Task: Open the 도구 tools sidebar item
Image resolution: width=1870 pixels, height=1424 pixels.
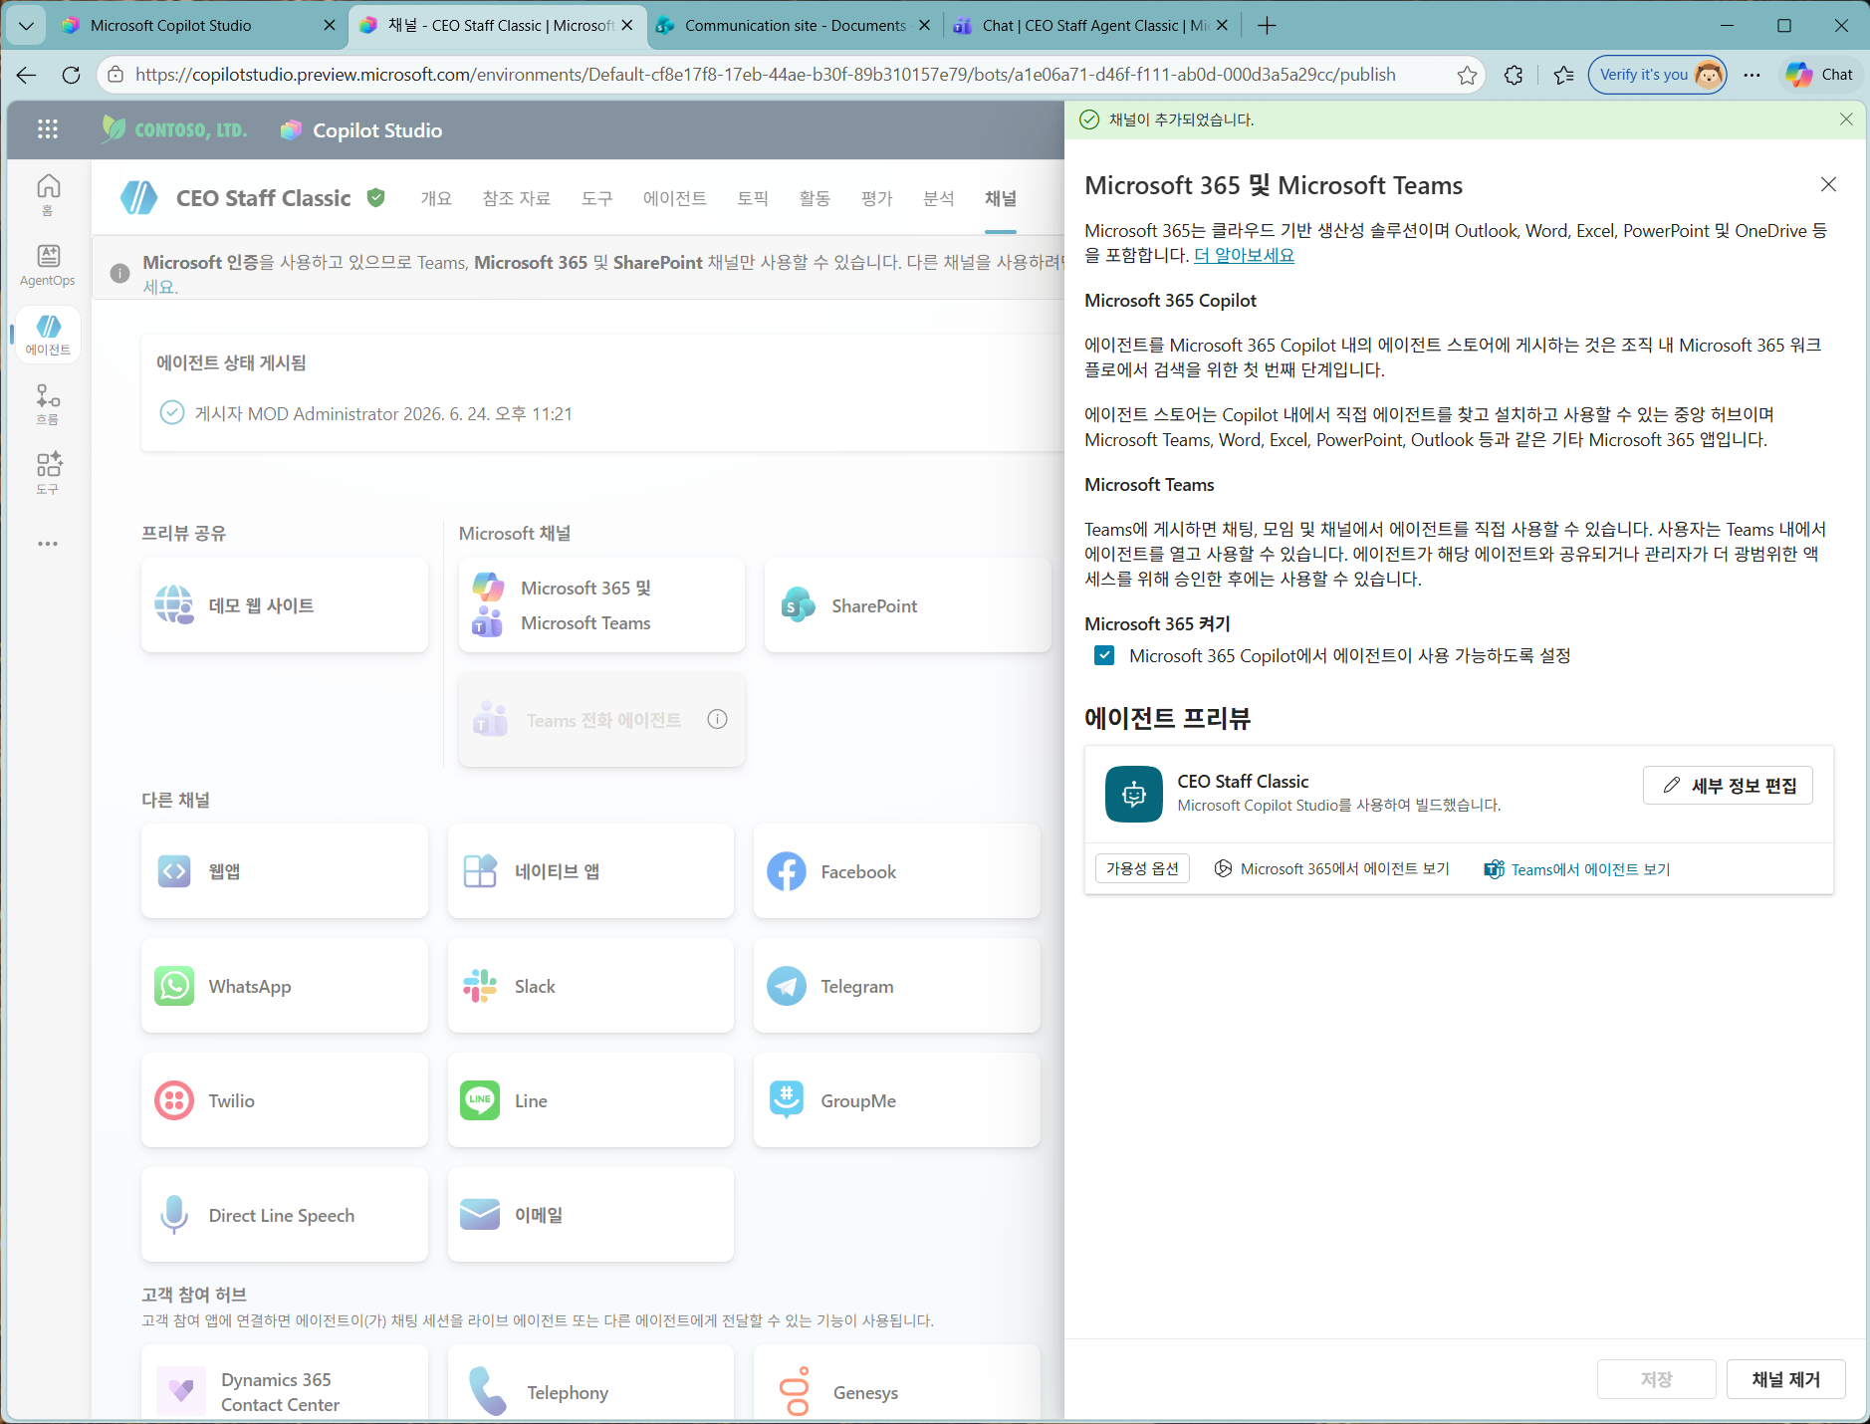Action: coord(48,474)
